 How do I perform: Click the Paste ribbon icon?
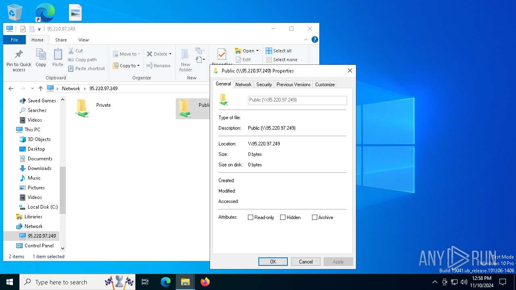58,54
